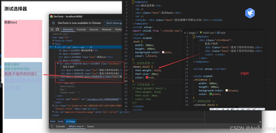
Task: Click the cube icon beside style breadcrumb
Action: [218, 33]
